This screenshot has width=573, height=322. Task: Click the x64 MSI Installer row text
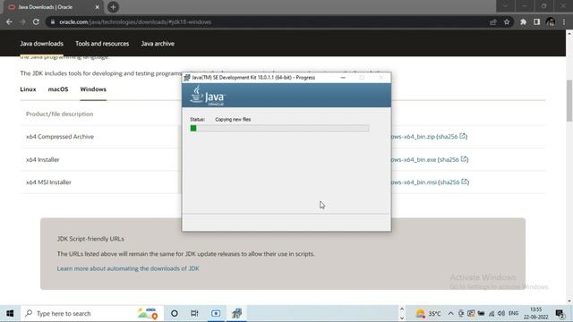click(48, 182)
